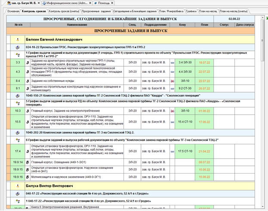Click plan date 18.07.22 in row 3.3
268x211 pixels.
(x=204, y=62)
